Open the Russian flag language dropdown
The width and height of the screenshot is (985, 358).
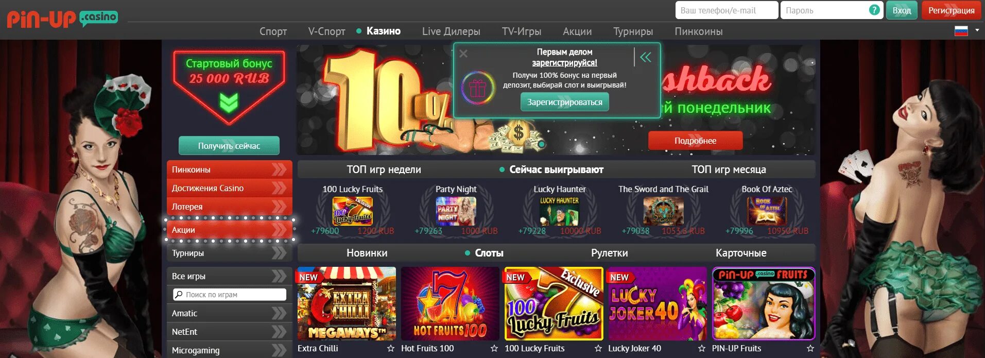[x=967, y=31]
